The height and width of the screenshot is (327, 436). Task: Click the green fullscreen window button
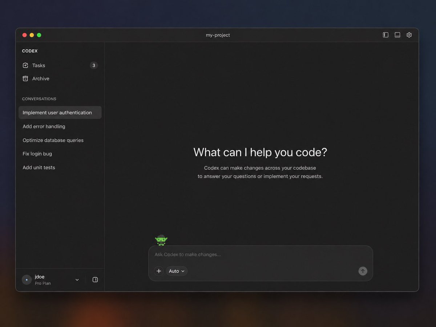coord(39,35)
